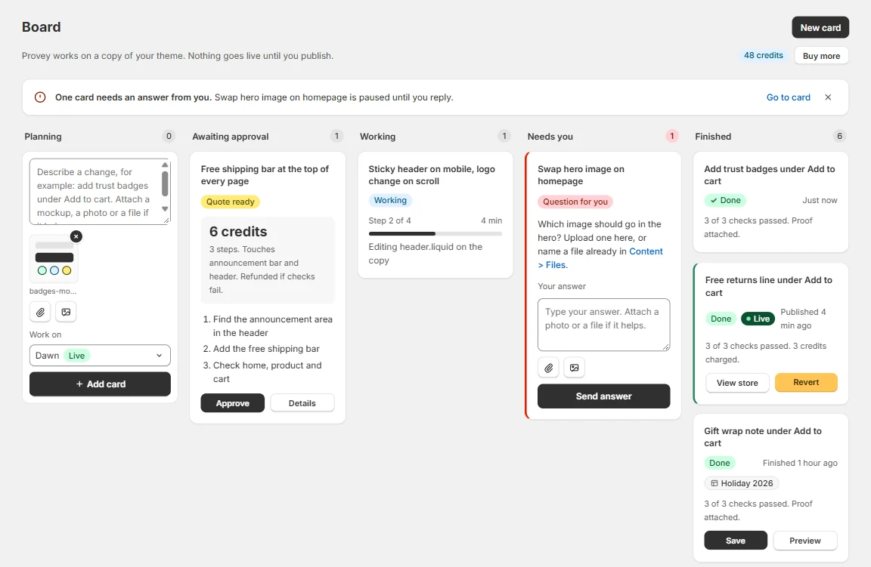
Task: Click Add card in Planning column
Action: pos(100,384)
